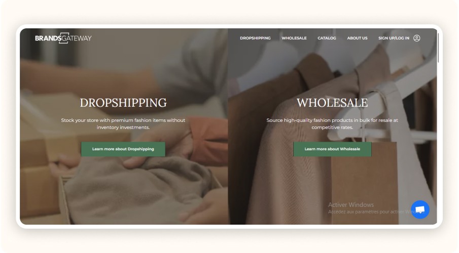Click the large WHOLESALE heading
The width and height of the screenshot is (459, 253).
coord(332,103)
